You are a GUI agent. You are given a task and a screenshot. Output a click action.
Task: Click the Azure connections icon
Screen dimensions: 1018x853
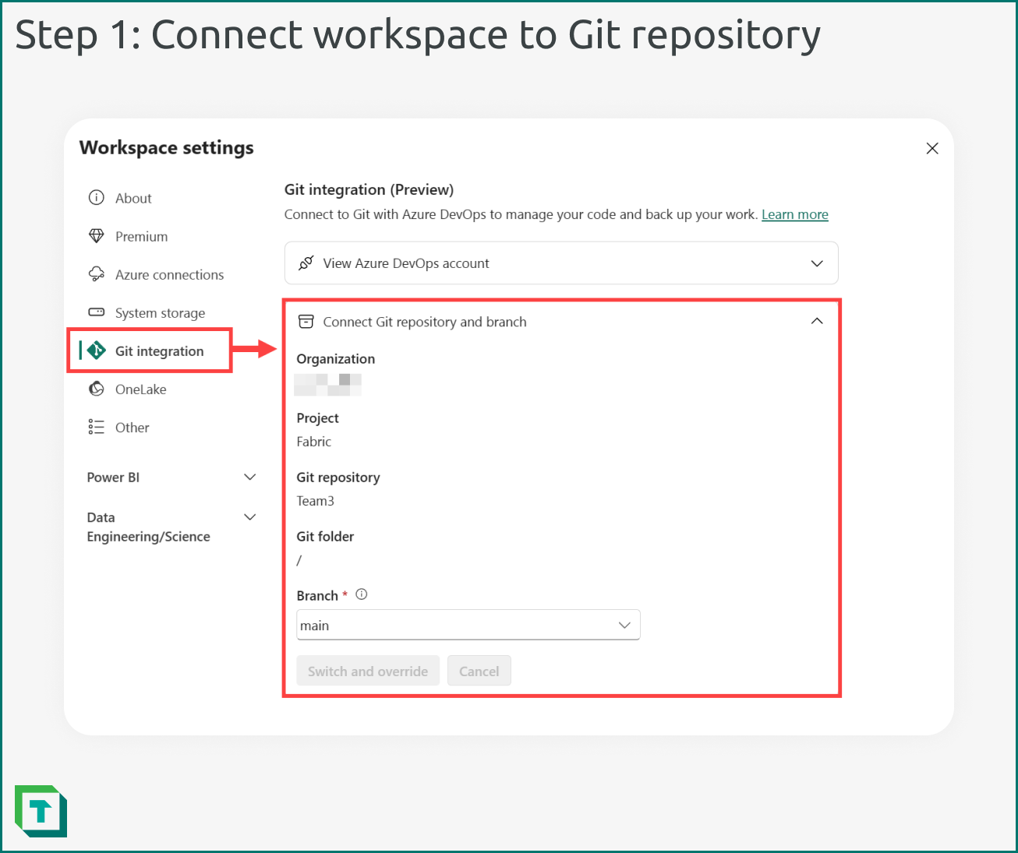tap(96, 274)
